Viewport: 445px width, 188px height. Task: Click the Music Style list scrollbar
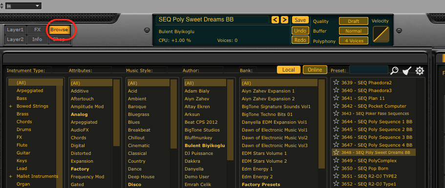(173, 114)
